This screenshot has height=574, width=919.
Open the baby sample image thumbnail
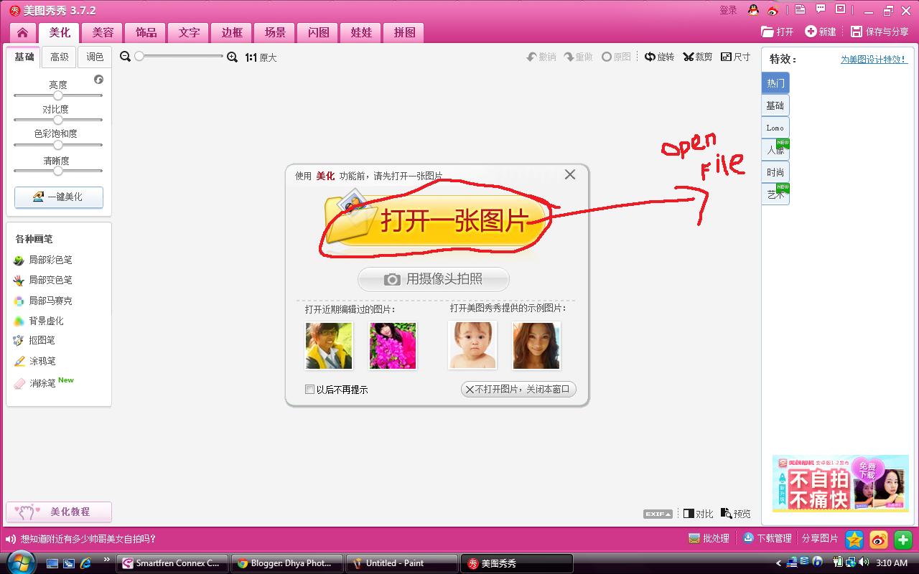(472, 346)
